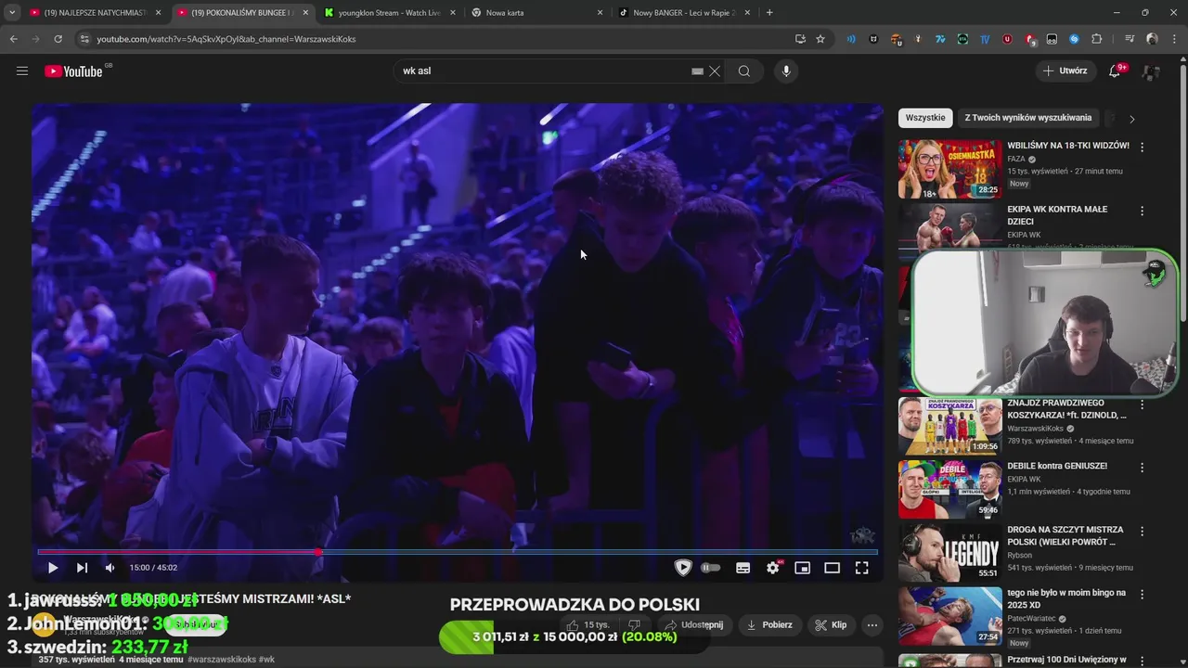1188x668 pixels.
Task: Open options for ZNAJDŹ PRAWDZIWEGO KOSZYKARZA video
Action: (x=1143, y=405)
